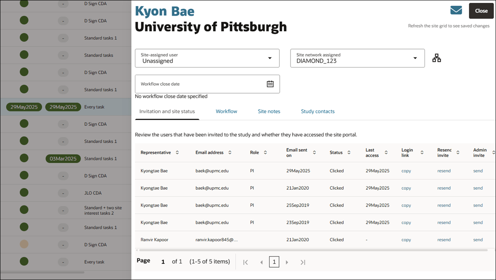Screen dimensions: 496x280
Task: Open the envelope message icon
Action: click(456, 10)
